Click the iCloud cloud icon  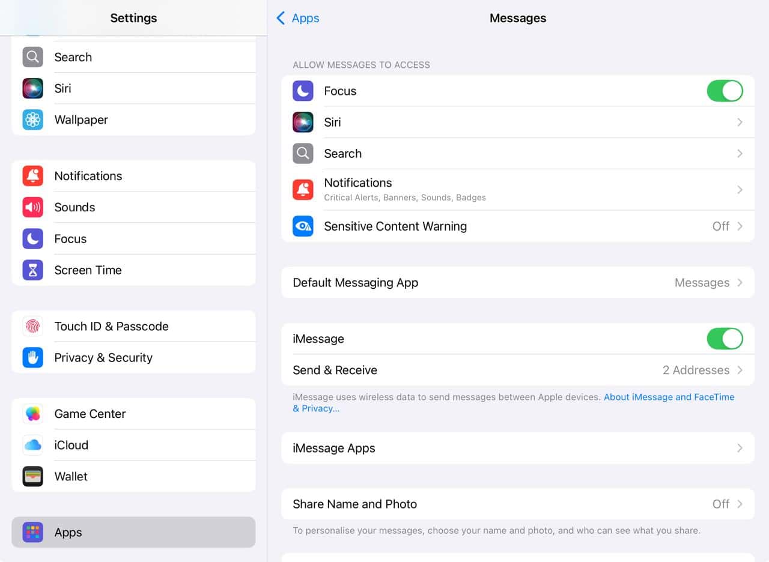(33, 445)
